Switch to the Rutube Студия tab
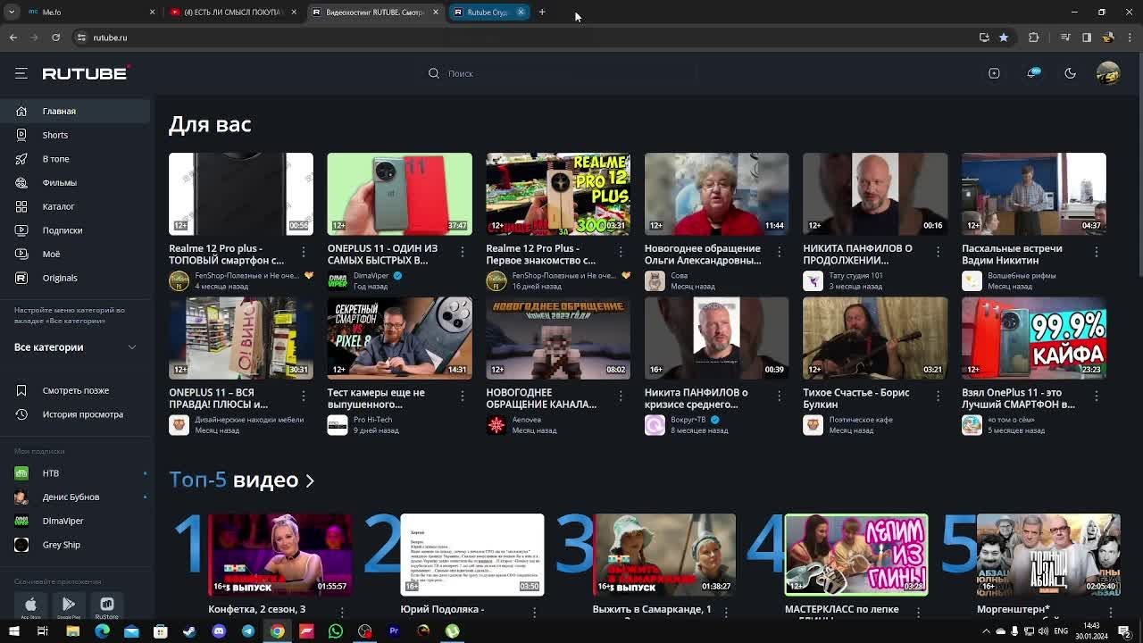Image resolution: width=1143 pixels, height=643 pixels. 488,12
